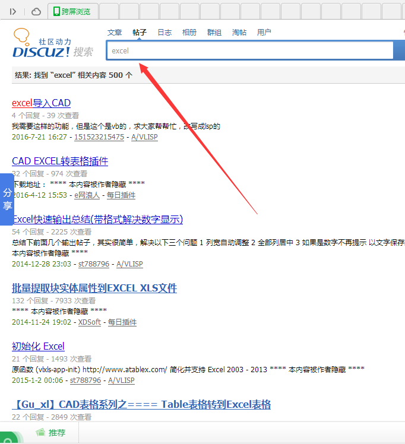Screen dimensions: 405x444
Task: Click the 推荐 recommend button in bottom bar
Action: 51,433
